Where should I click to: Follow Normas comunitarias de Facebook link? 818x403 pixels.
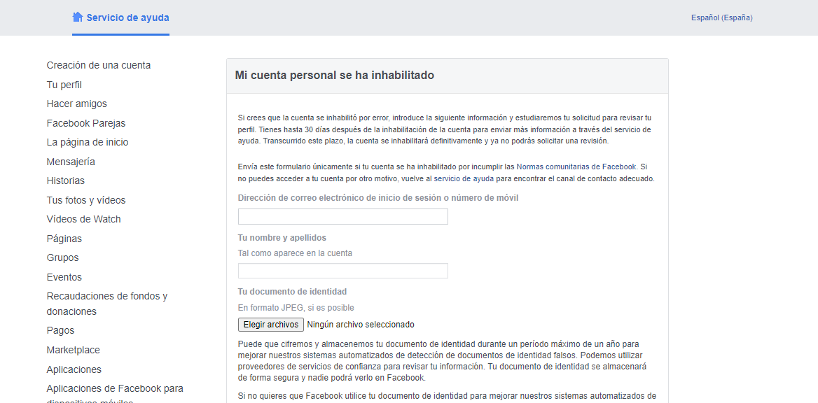[576, 167]
